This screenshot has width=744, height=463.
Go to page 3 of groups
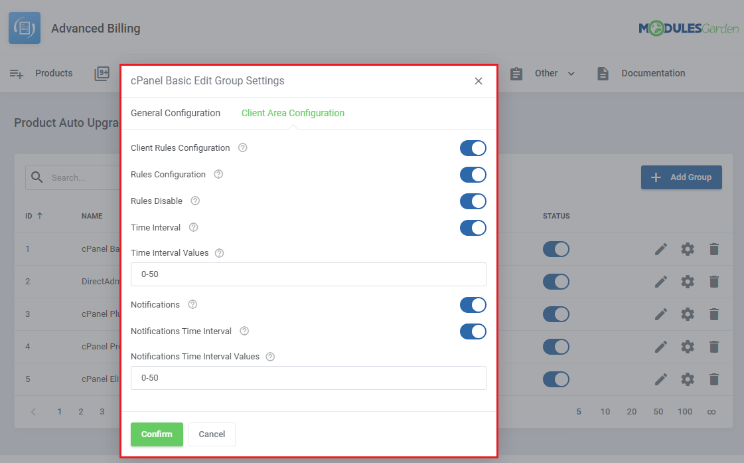pos(102,412)
